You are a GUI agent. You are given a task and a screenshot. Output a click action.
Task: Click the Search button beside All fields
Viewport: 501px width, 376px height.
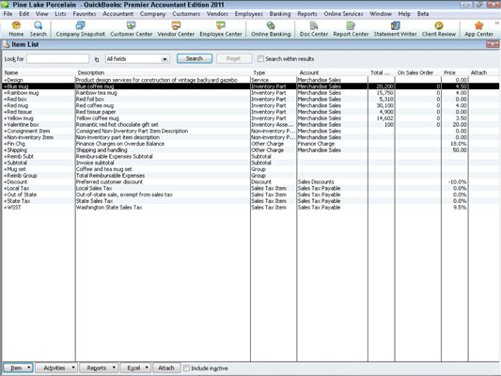pos(195,59)
